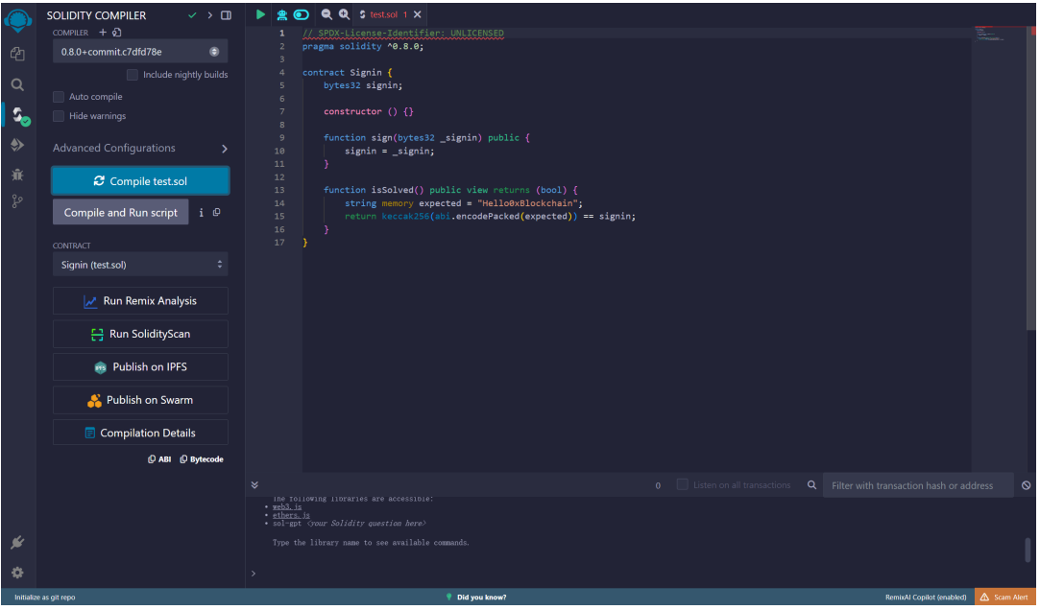The height and width of the screenshot is (610, 1040).
Task: Add a custom compiler with plus icon
Action: pos(103,33)
